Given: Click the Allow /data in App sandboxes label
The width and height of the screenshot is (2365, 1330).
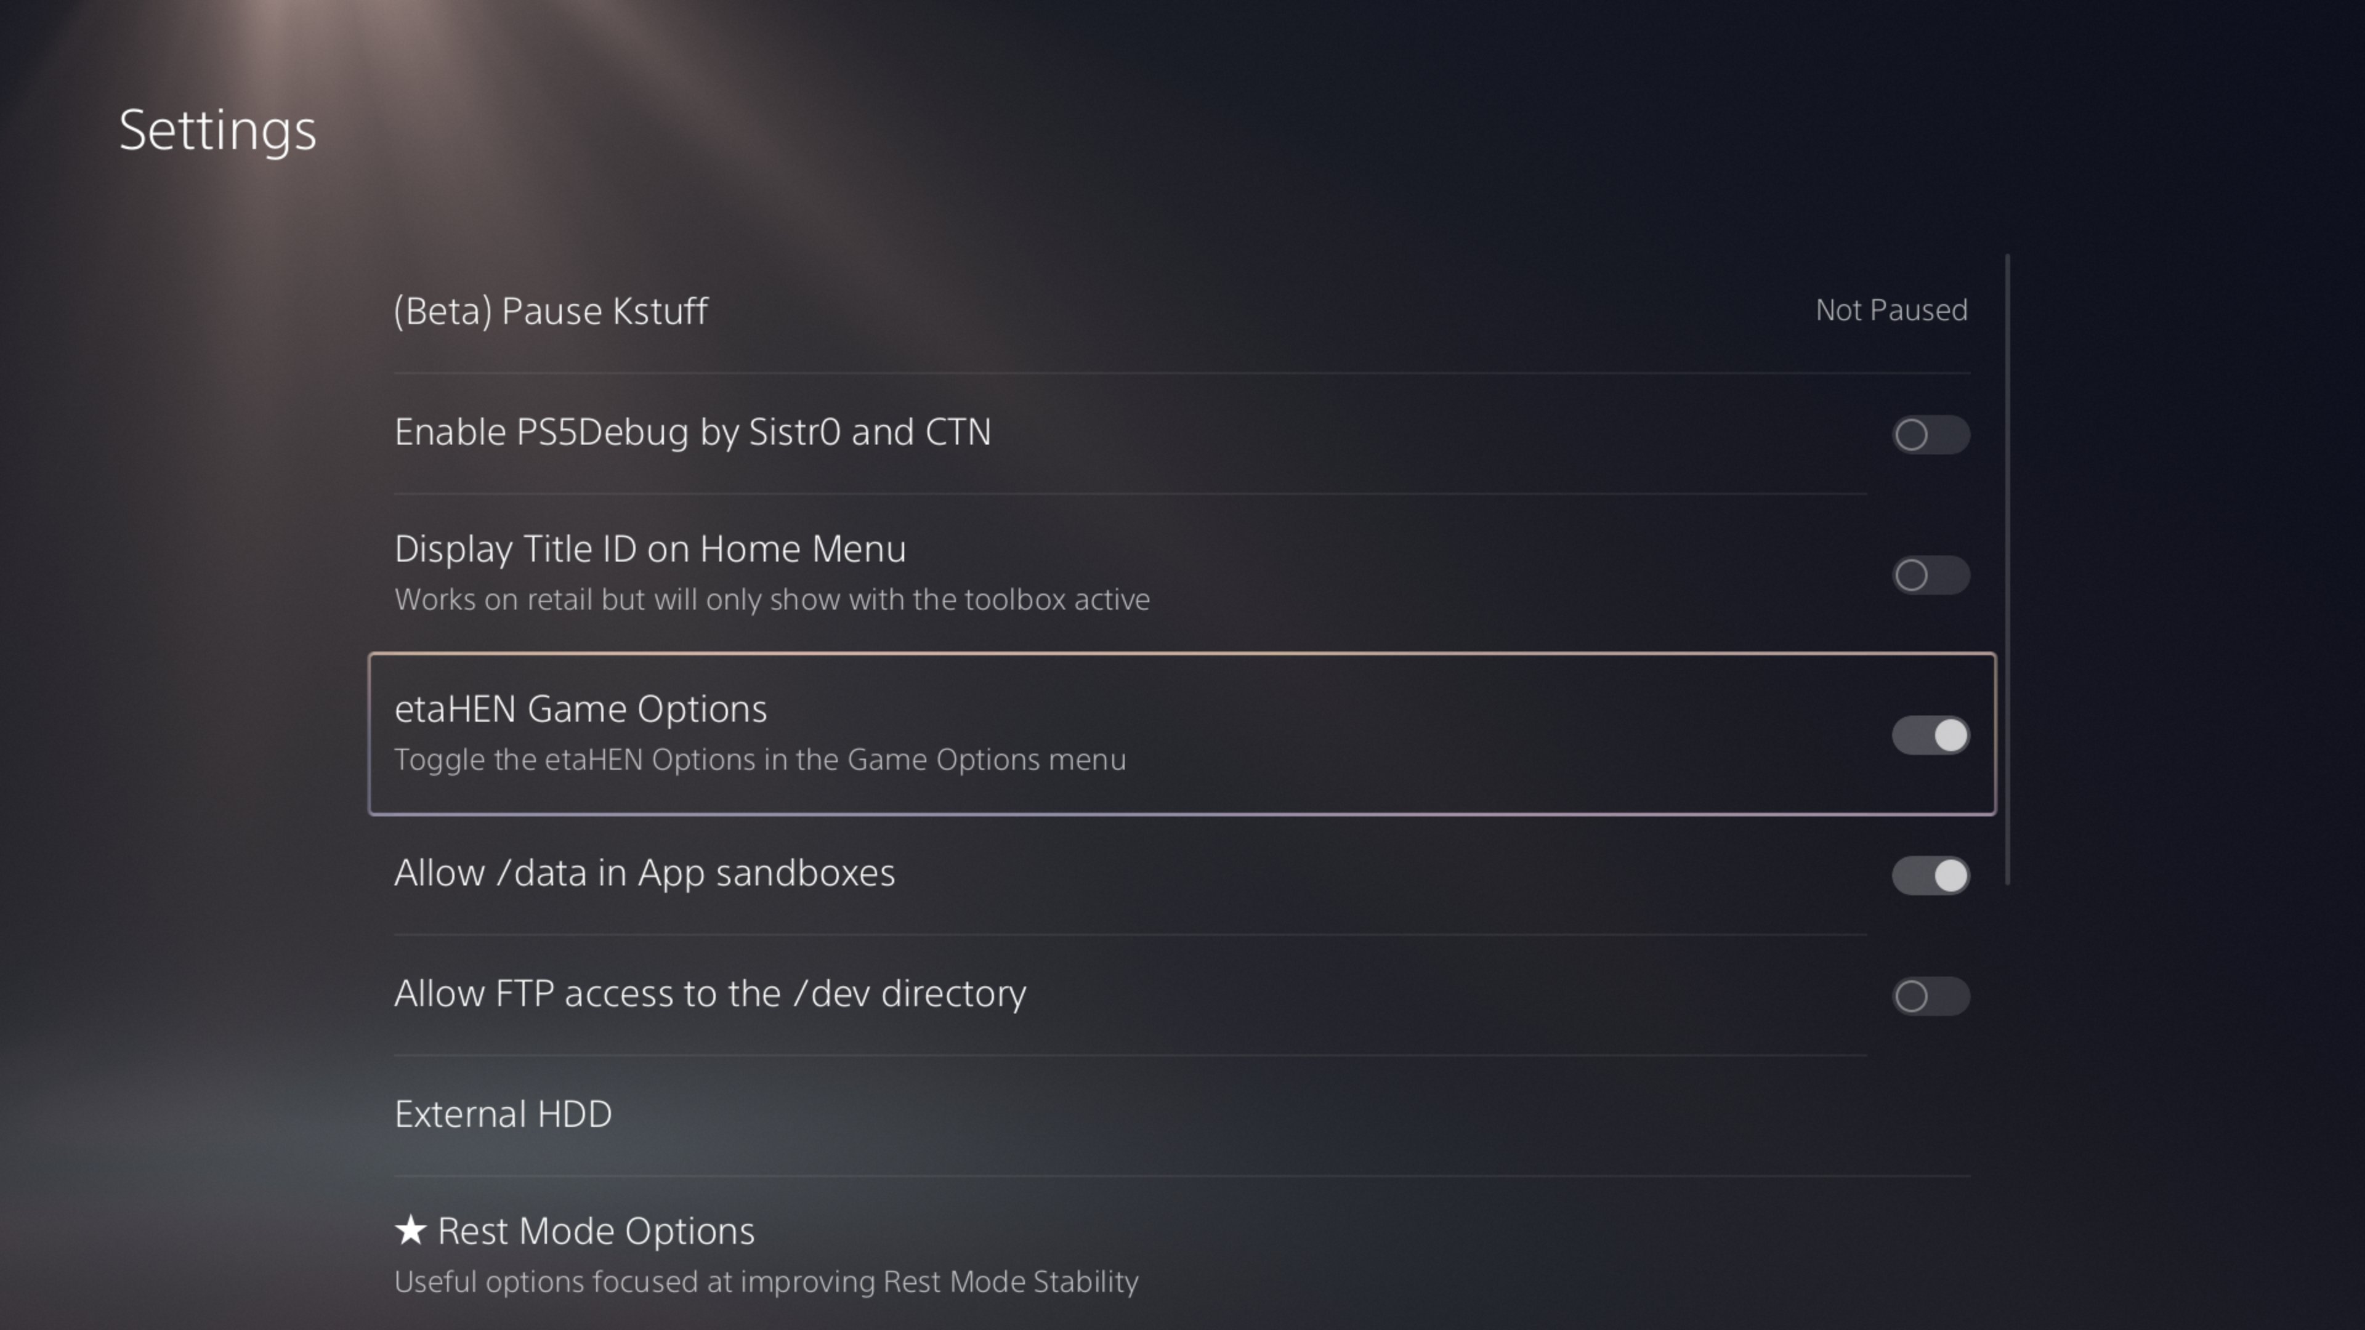Looking at the screenshot, I should (644, 872).
